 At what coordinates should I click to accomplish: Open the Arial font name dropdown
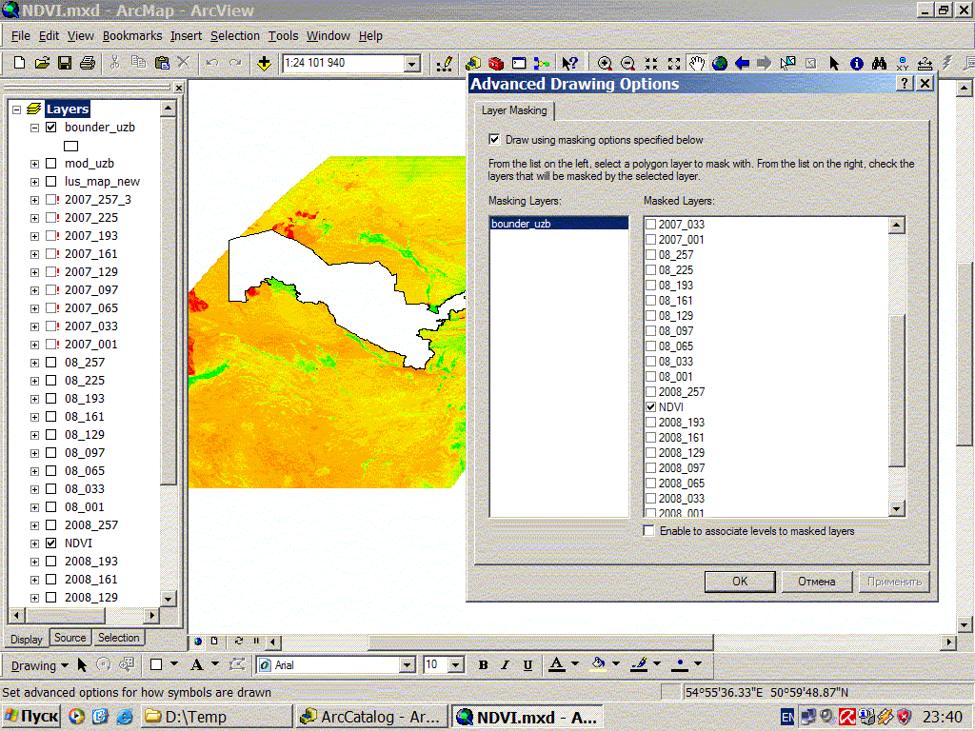point(408,664)
